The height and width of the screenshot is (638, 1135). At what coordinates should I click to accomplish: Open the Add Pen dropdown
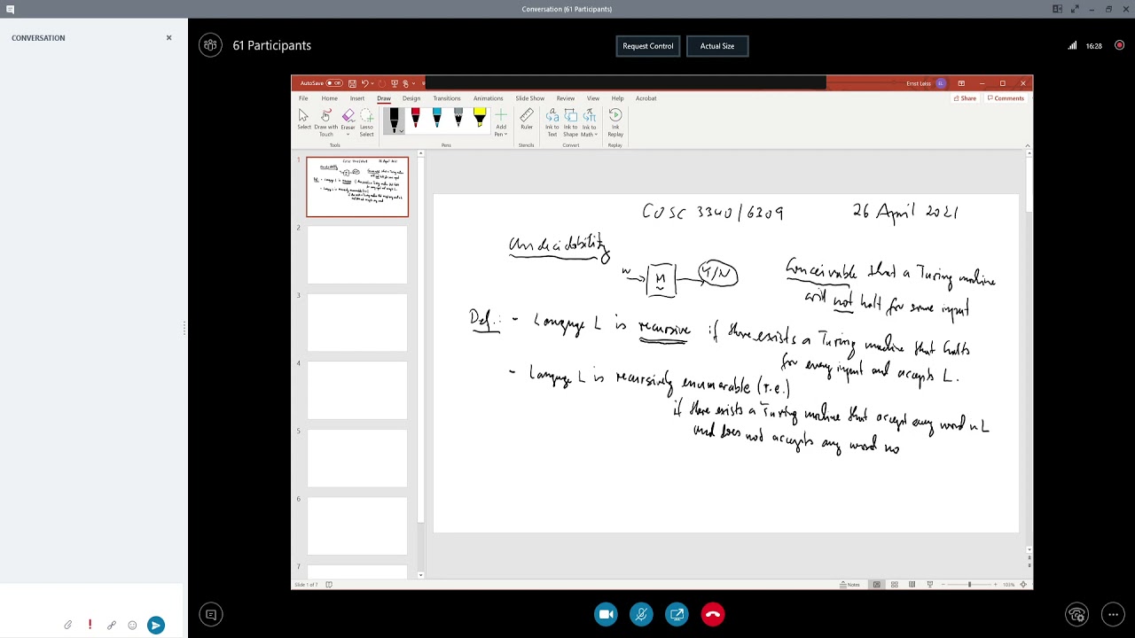tap(501, 122)
